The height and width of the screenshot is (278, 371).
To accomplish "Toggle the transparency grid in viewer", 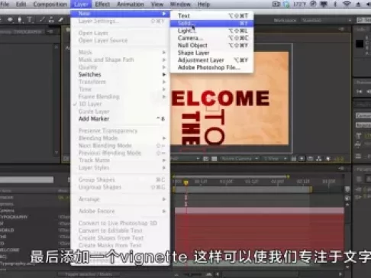I will [215, 159].
